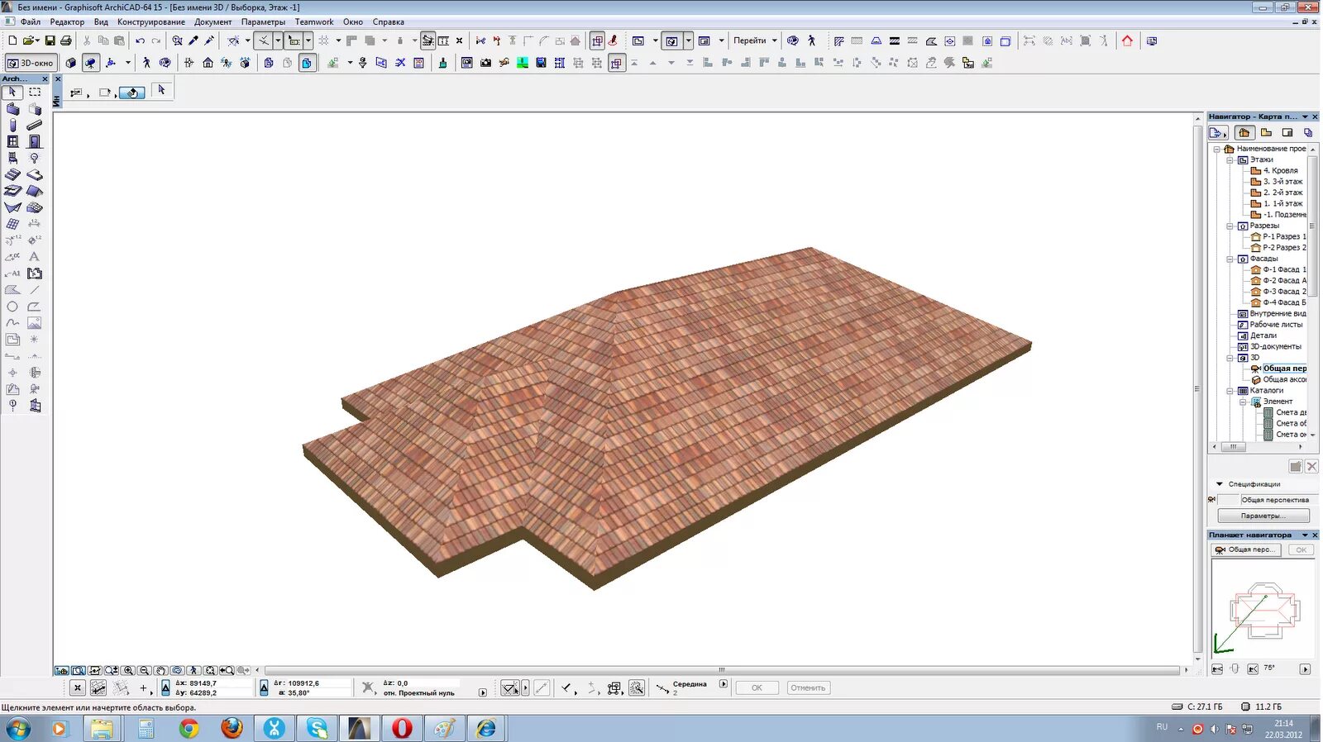The image size is (1323, 742).
Task: Click the Общая перс... button in the navigator preview
Action: click(1246, 549)
